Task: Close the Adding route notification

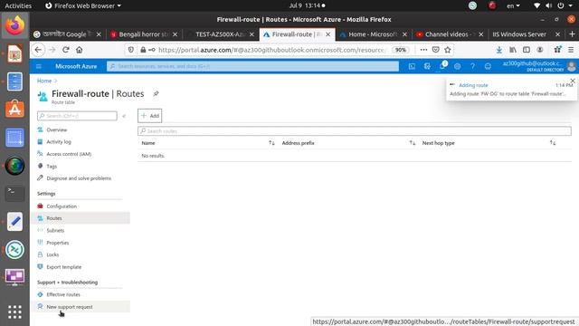Action: (573, 81)
